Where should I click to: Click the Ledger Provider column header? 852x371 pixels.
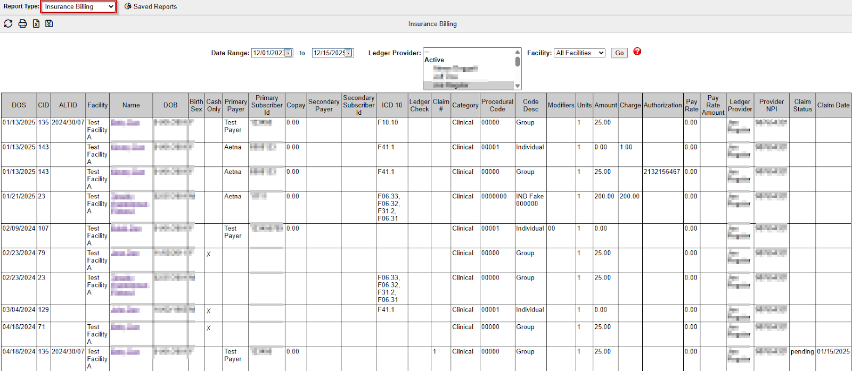pyautogui.click(x=740, y=105)
